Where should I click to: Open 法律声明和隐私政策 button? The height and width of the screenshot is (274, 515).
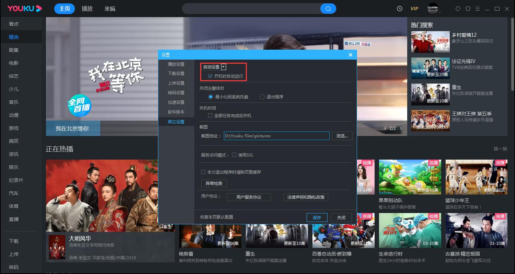pyautogui.click(x=306, y=197)
